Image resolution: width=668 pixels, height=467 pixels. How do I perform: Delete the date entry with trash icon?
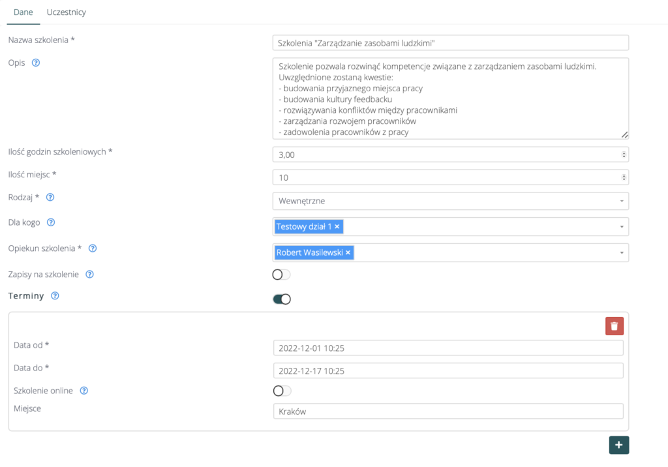pos(614,326)
